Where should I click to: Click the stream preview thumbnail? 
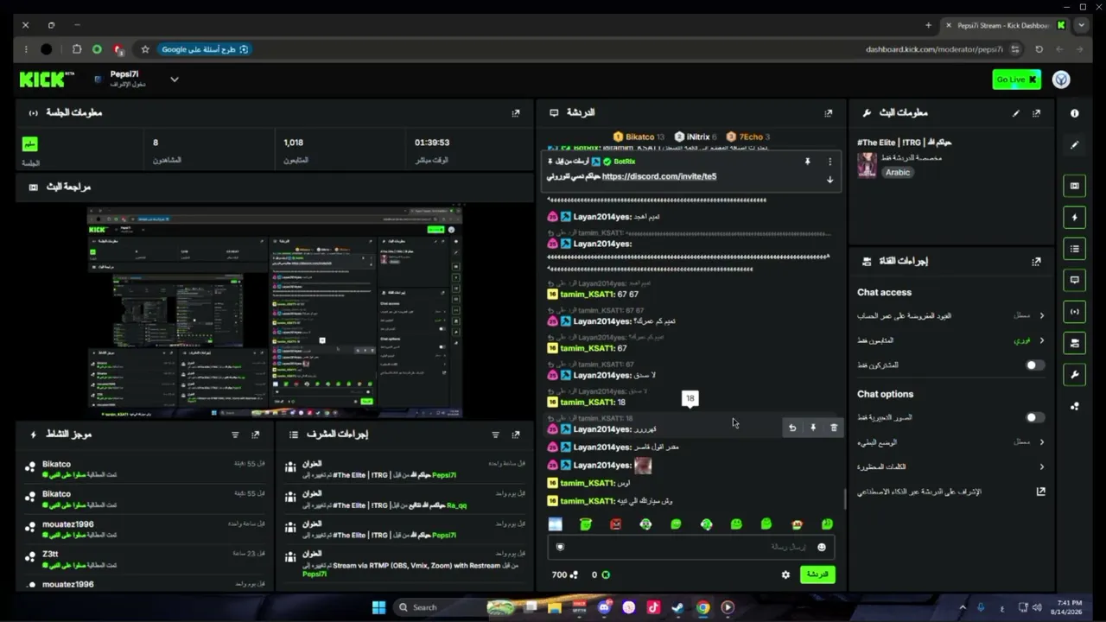(x=275, y=313)
